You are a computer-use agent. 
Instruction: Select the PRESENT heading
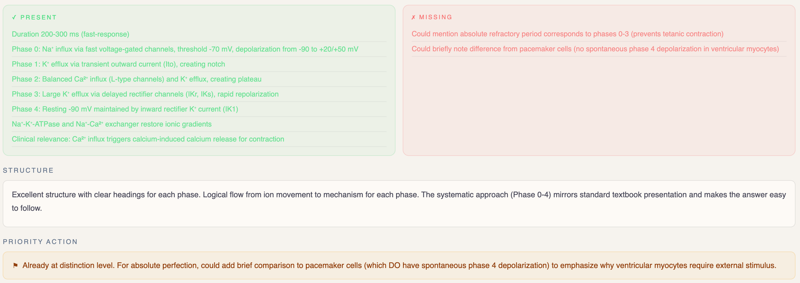[38, 17]
